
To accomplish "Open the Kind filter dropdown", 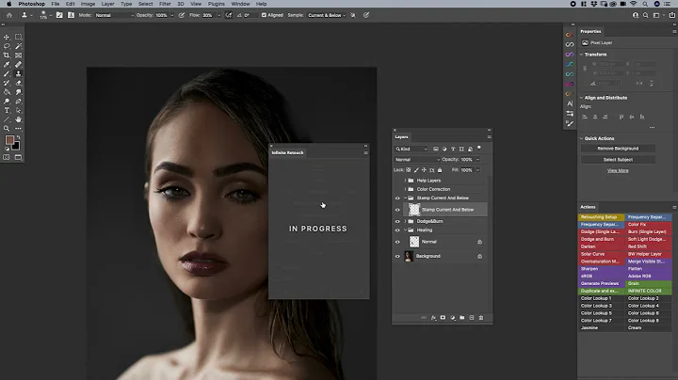I will tap(412, 149).
